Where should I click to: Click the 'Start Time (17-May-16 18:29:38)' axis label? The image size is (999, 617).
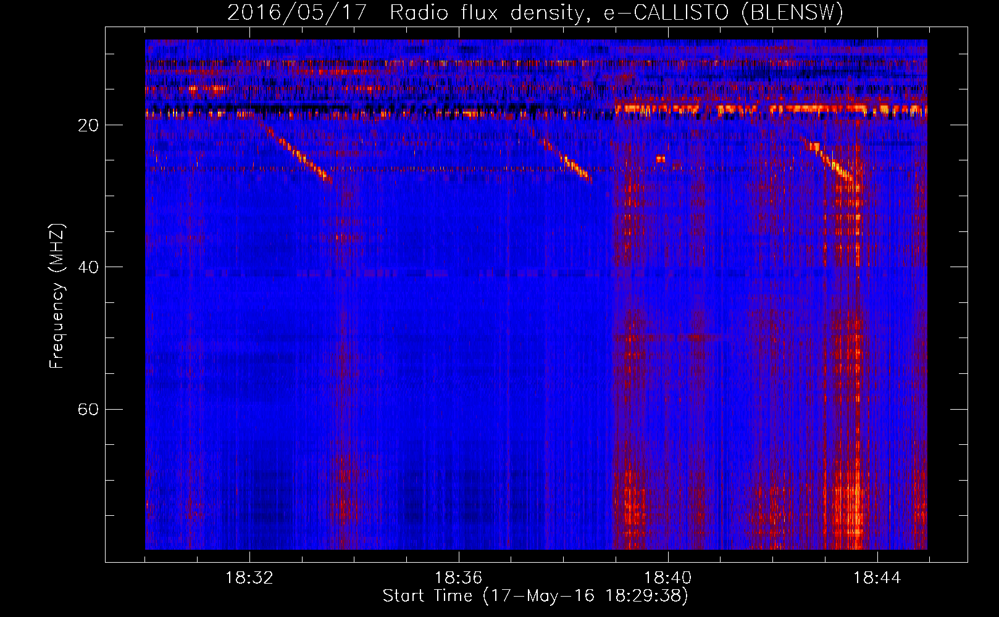(535, 596)
